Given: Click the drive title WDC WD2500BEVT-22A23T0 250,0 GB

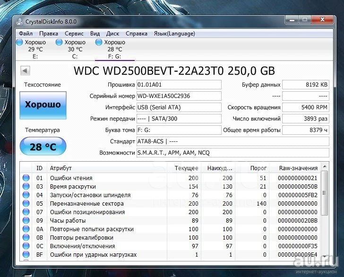Looking at the screenshot, I should coord(174,71).
